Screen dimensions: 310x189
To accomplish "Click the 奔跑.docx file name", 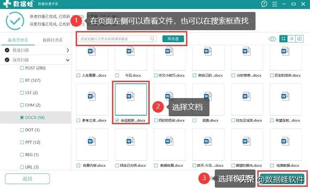I will (210, 120).
